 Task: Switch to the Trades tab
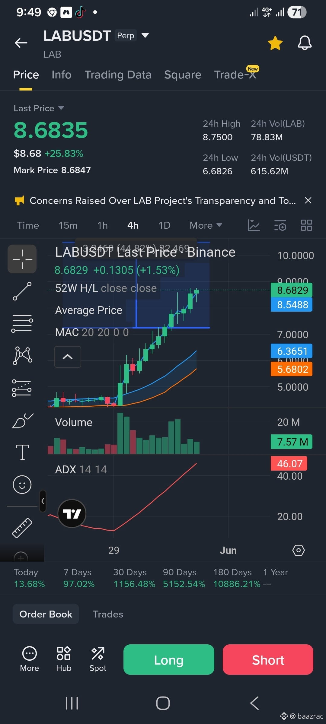click(108, 614)
